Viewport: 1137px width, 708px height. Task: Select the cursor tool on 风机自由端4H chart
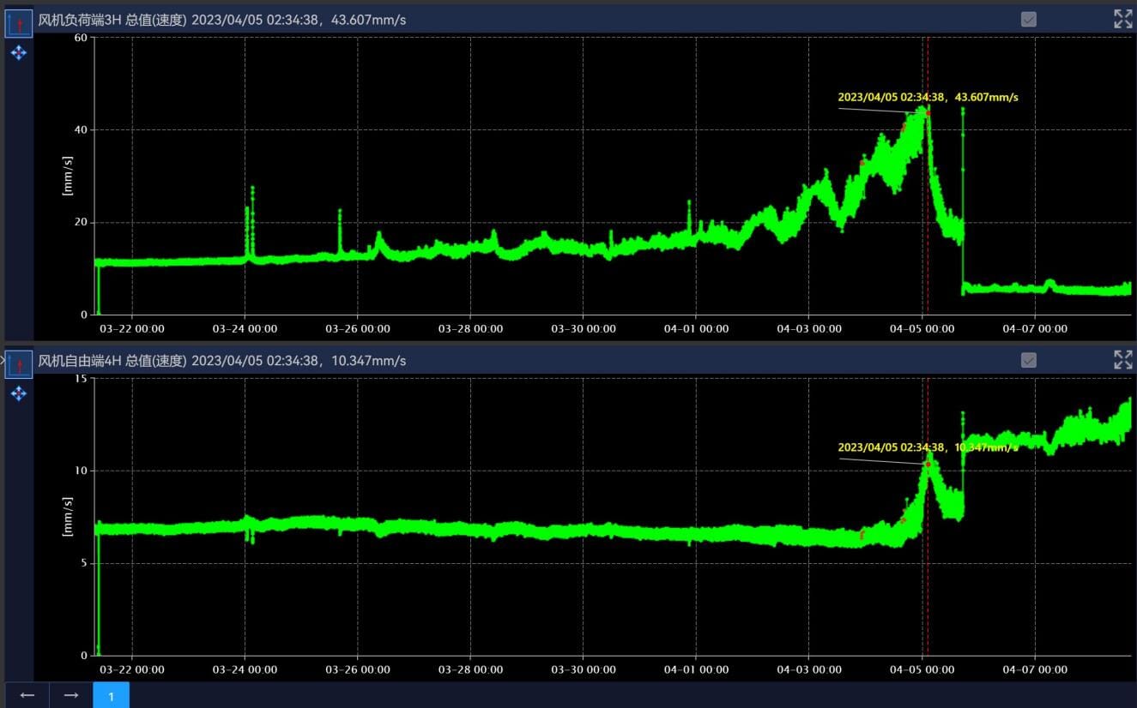[x=19, y=363]
